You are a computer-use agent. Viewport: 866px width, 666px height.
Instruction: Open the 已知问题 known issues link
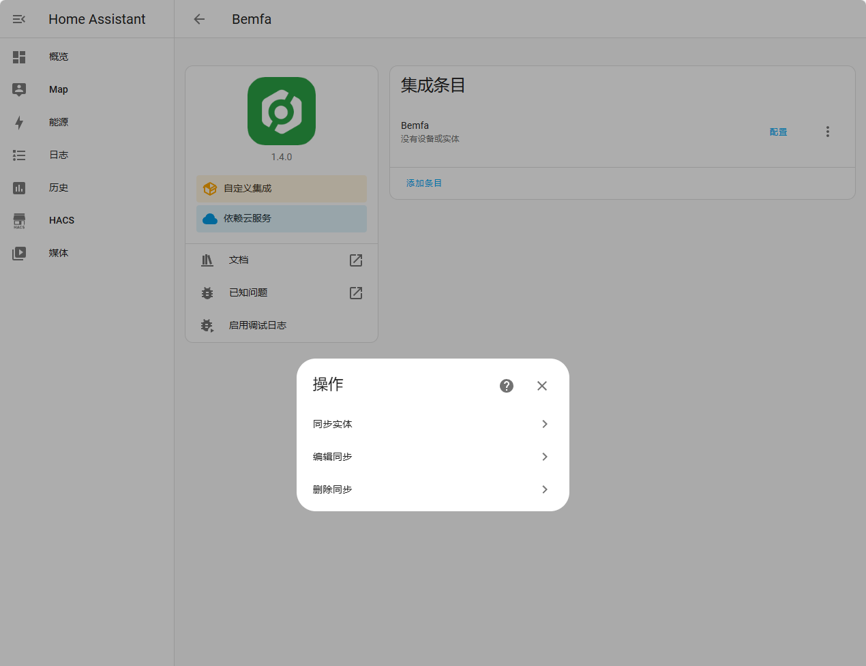[282, 293]
